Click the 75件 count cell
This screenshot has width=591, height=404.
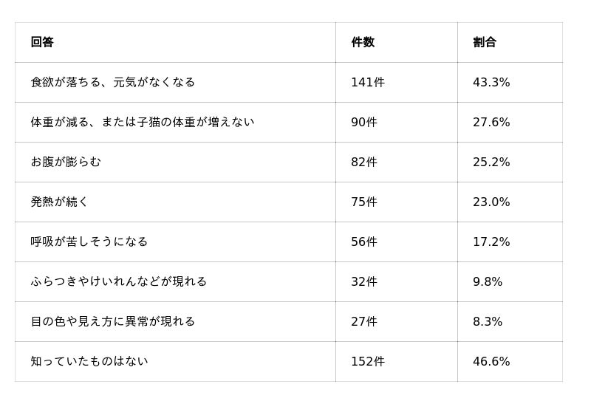pyautogui.click(x=364, y=202)
